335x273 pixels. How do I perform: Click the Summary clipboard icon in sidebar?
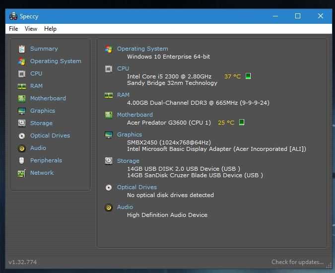tap(21, 49)
